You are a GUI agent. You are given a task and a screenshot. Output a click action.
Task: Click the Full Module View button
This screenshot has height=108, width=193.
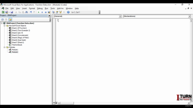point(56,103)
